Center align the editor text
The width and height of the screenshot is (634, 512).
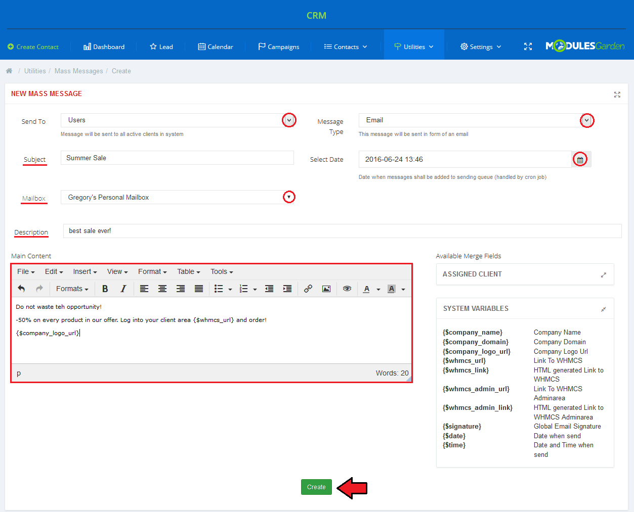tap(162, 289)
